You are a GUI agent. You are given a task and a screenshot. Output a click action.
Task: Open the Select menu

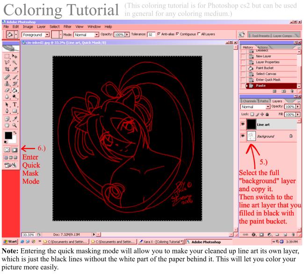(x=54, y=27)
